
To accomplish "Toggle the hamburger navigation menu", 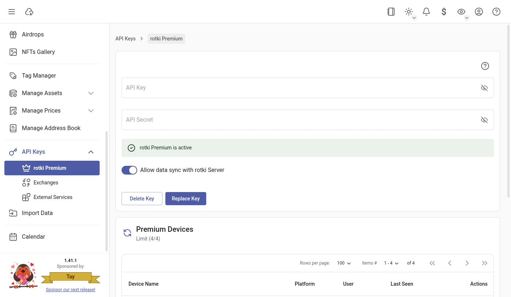I will point(12,12).
